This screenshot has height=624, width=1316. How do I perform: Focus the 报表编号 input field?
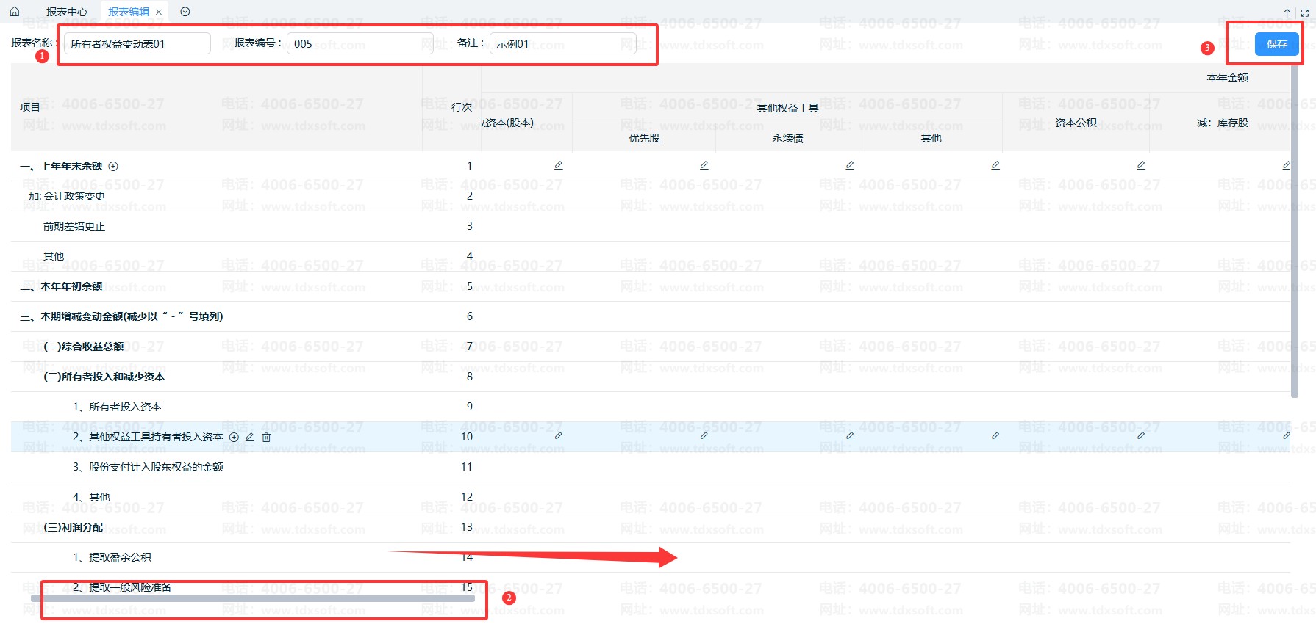[x=359, y=44]
